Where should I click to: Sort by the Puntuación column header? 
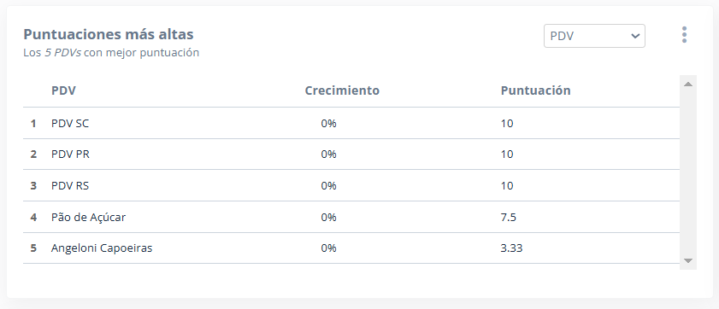535,90
